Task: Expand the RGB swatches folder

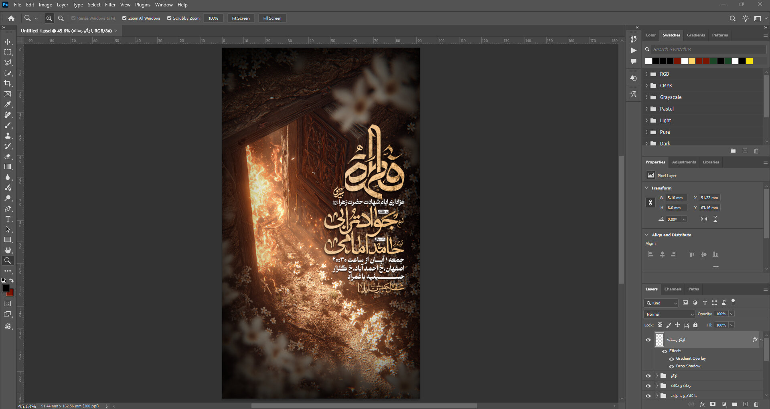Action: click(x=646, y=74)
